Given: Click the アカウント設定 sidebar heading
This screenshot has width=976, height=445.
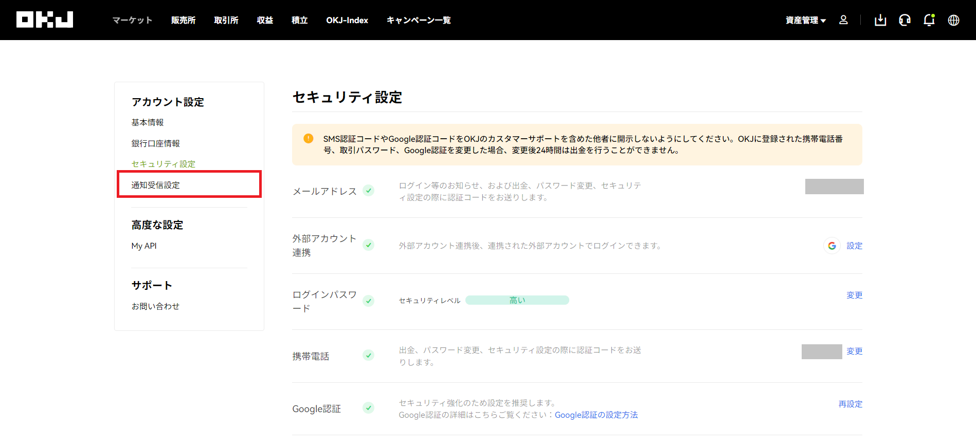Looking at the screenshot, I should (168, 102).
